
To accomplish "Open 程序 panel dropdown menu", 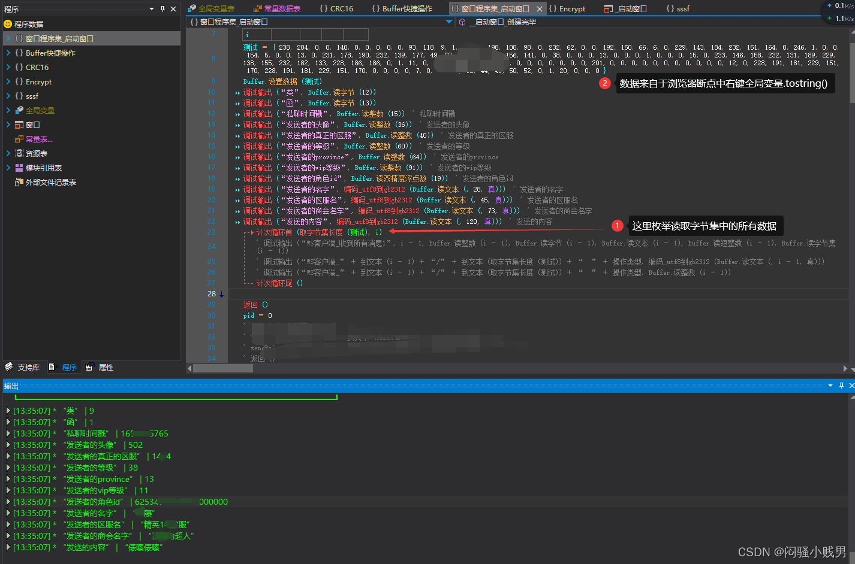I will pyautogui.click(x=152, y=9).
